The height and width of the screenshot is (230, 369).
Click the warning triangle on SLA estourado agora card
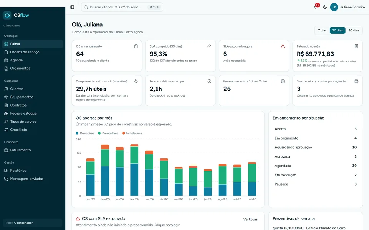tap(283, 46)
